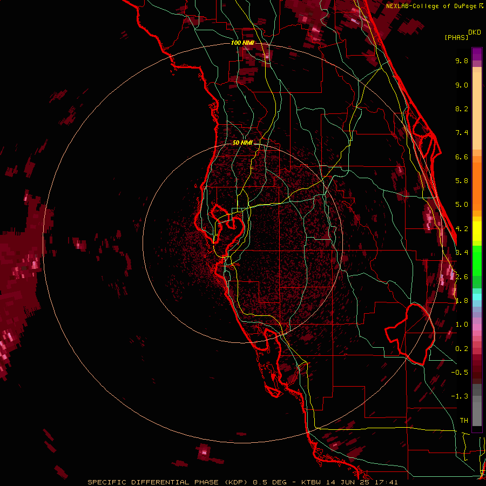The height and width of the screenshot is (486, 486).
Task: Click the NEXLAB-College of DuPage label
Action: click(x=431, y=6)
